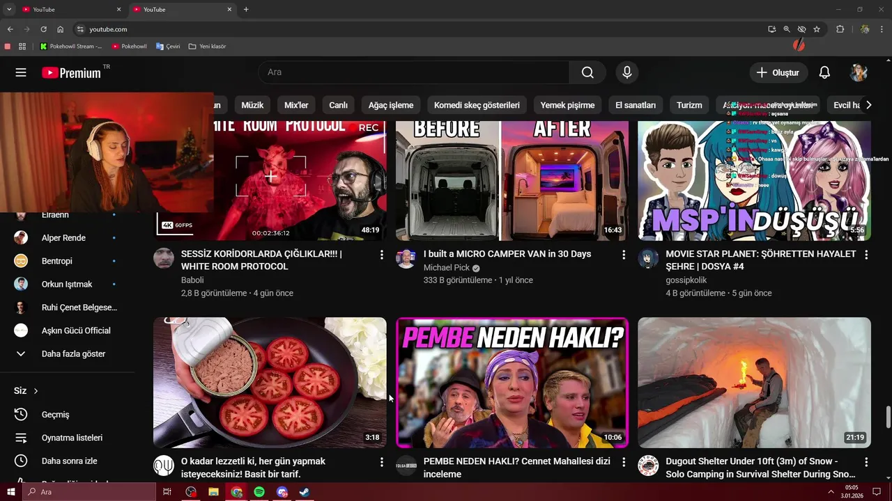This screenshot has width=892, height=501.
Task: Open File Explorer from the taskbar
Action: [214, 492]
